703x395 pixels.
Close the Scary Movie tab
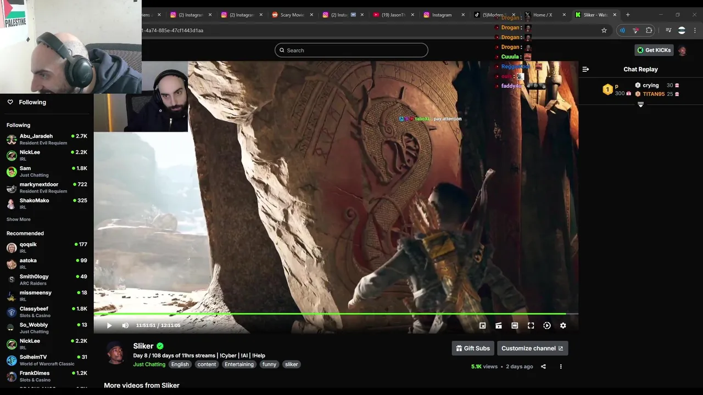click(x=311, y=15)
